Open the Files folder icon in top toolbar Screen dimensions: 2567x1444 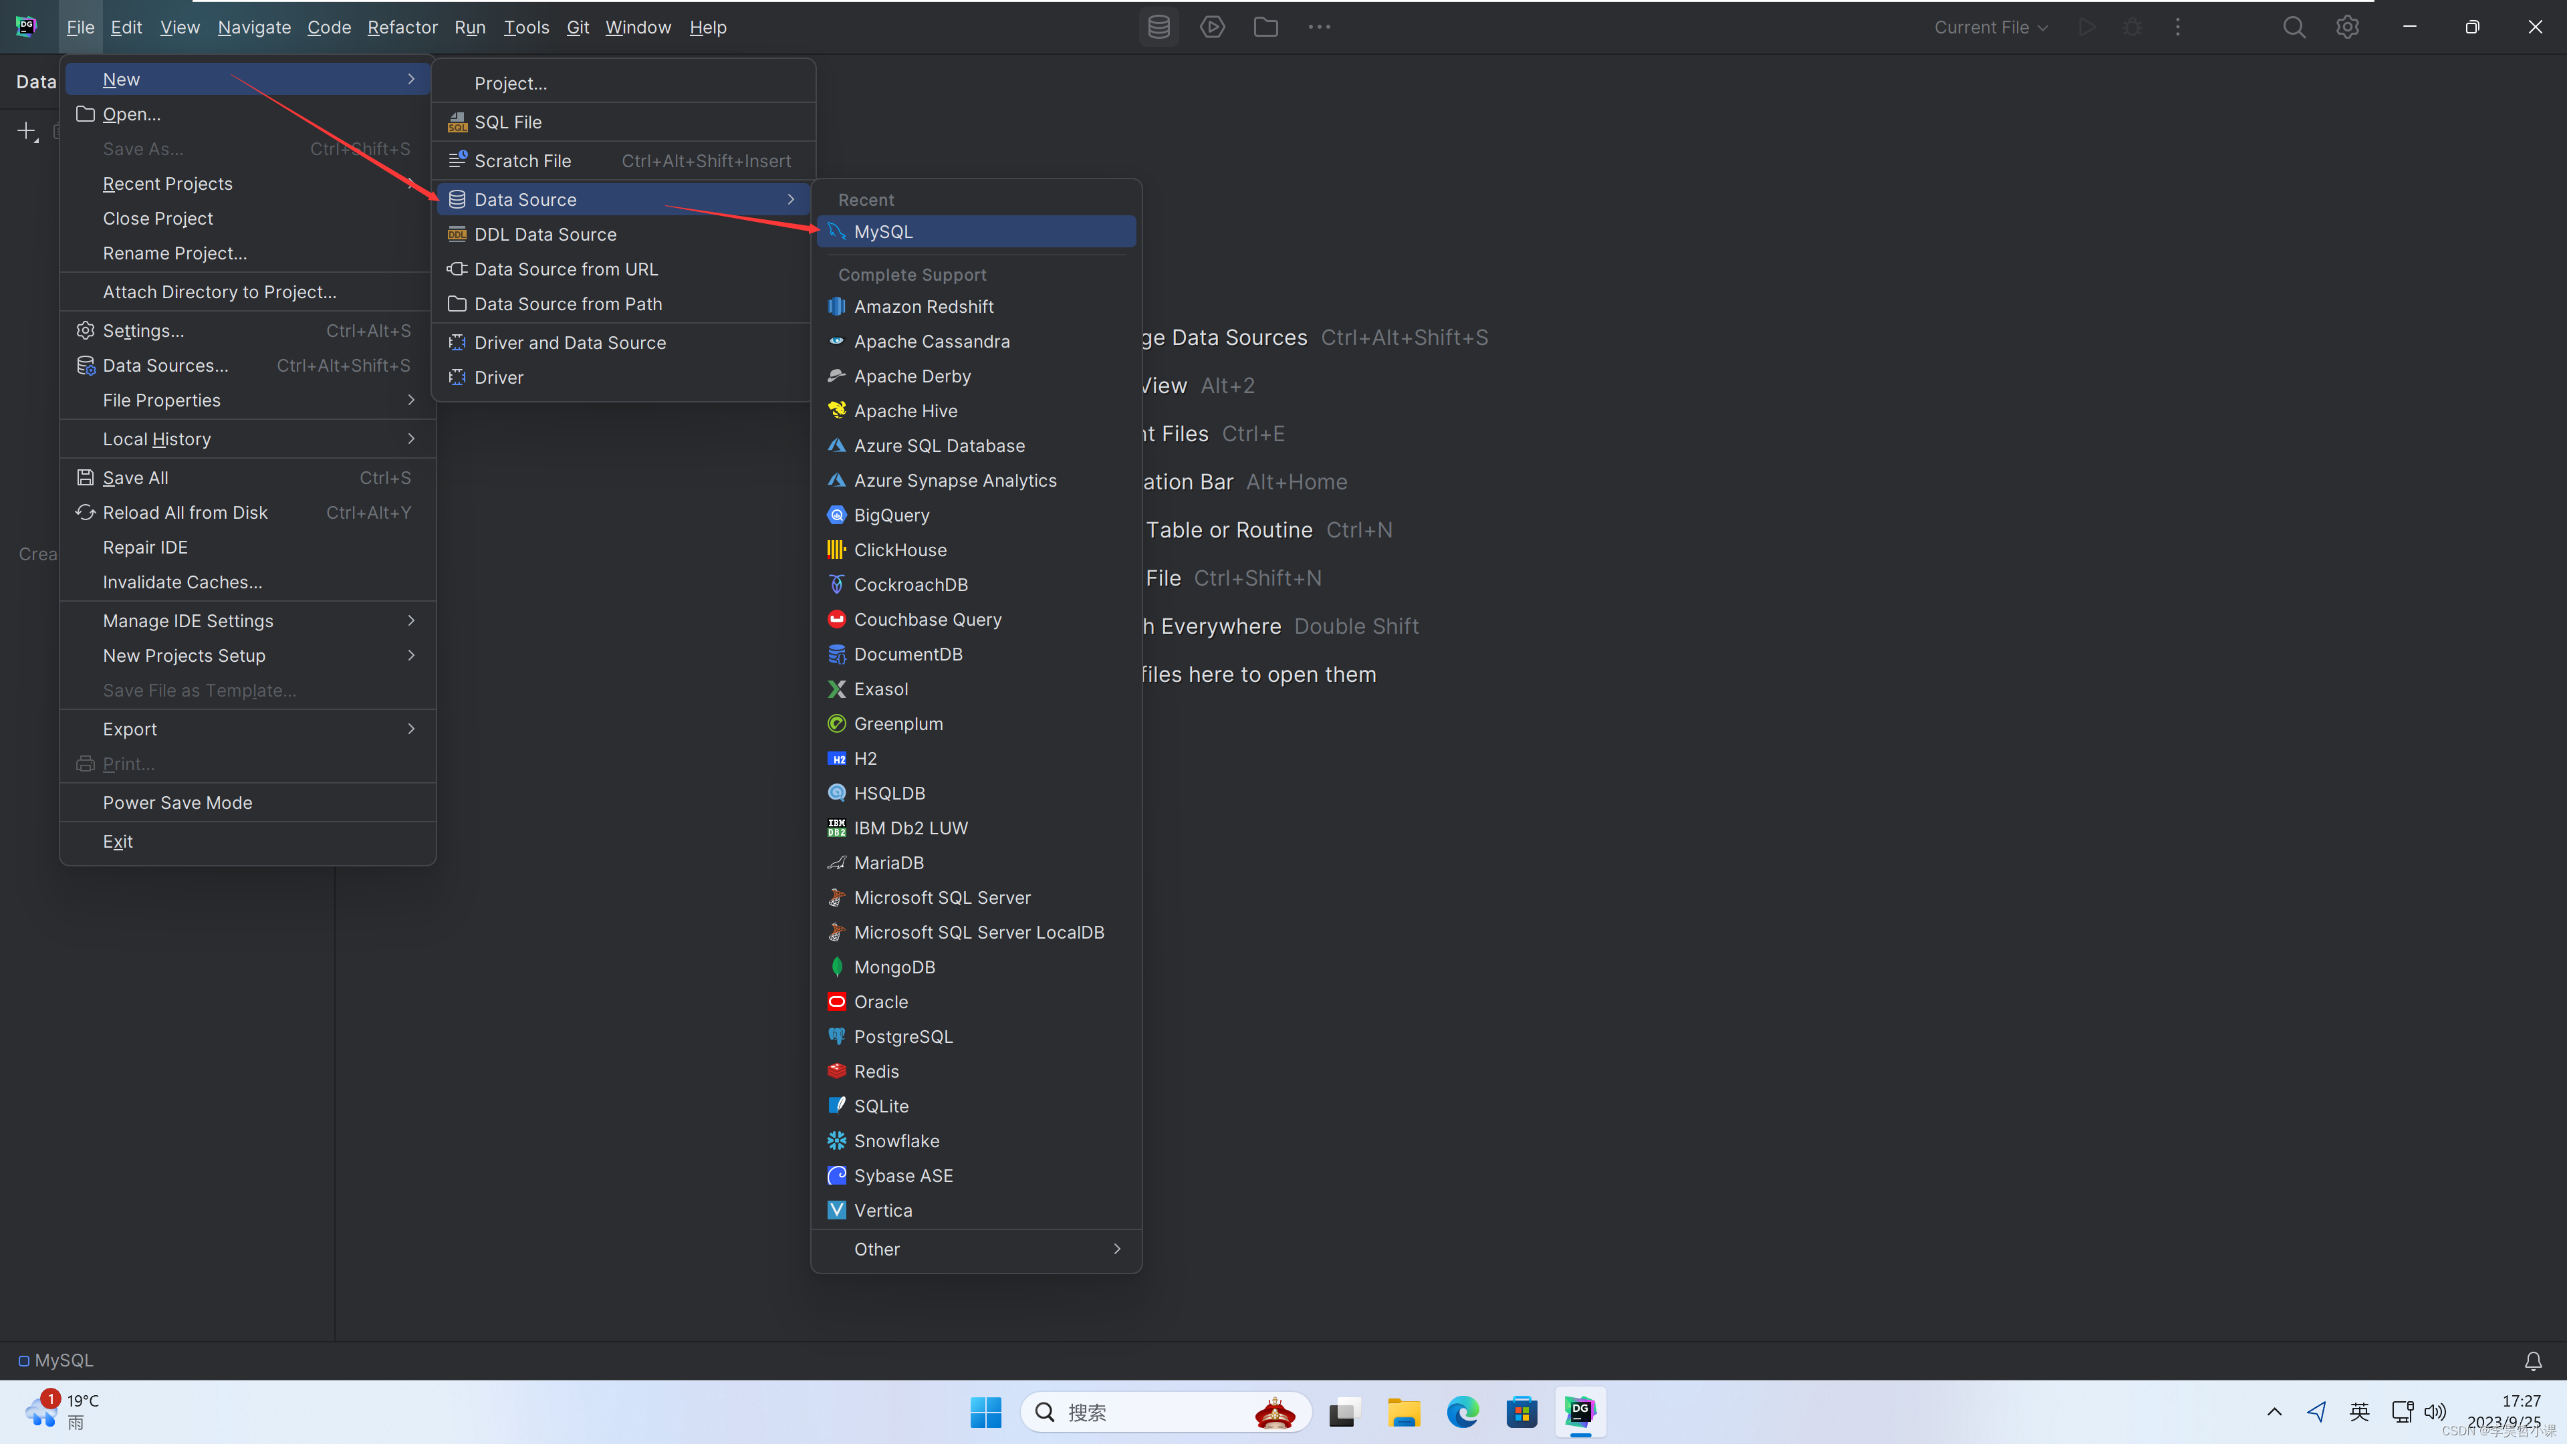pyautogui.click(x=1265, y=27)
